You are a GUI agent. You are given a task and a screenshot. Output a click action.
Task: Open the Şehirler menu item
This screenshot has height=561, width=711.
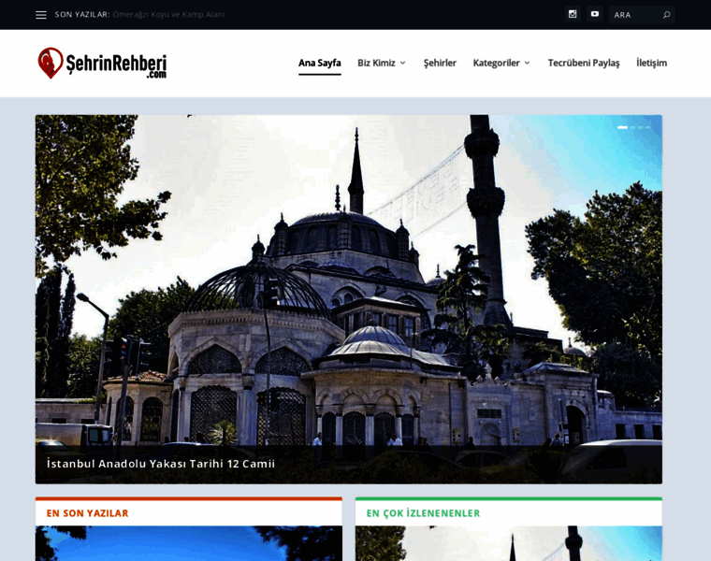pyautogui.click(x=440, y=63)
